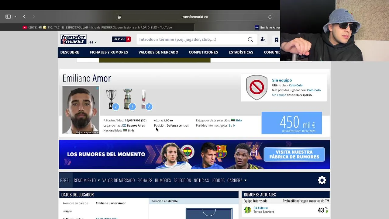The width and height of the screenshot is (389, 219).
Task: Click the transfermarkt.es address field
Action: [194, 17]
